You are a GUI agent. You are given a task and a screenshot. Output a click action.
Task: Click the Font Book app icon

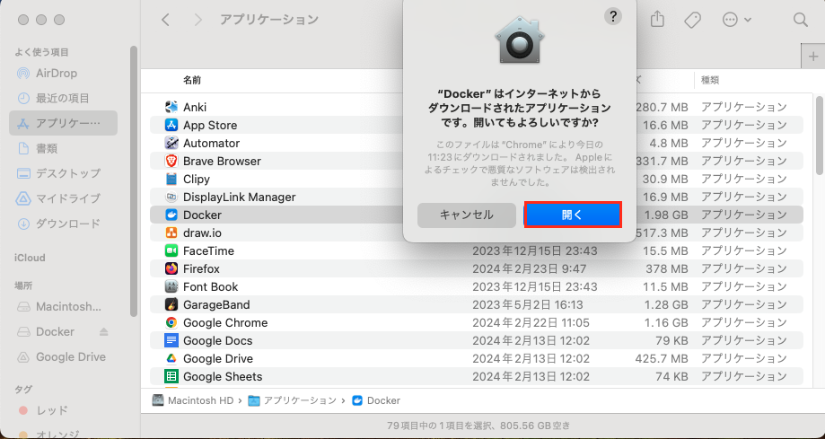171,286
